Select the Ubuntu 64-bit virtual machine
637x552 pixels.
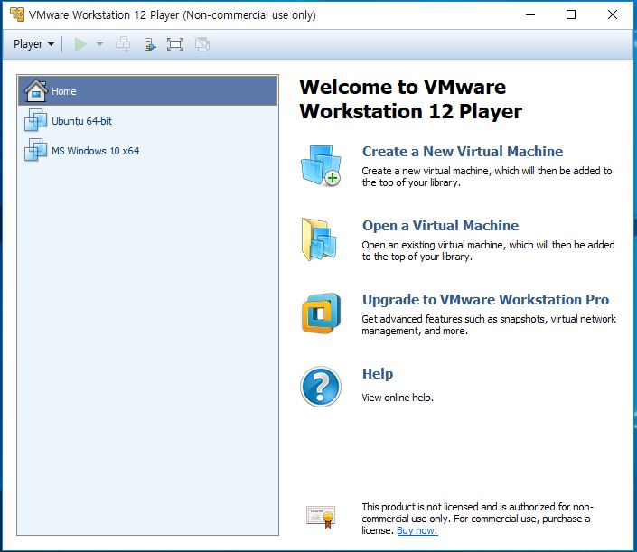tap(148, 121)
